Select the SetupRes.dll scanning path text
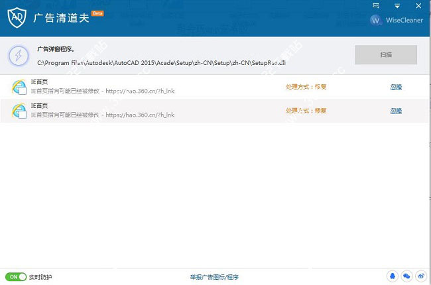This screenshot has width=431, height=285. point(161,63)
